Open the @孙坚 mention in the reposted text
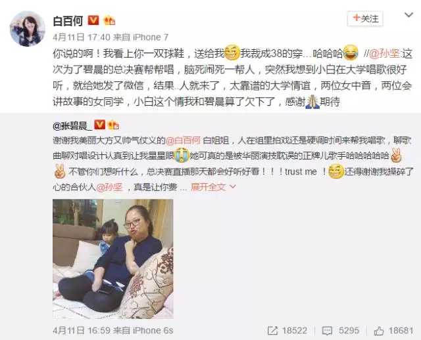The width and height of the screenshot is (421, 340). (110, 187)
